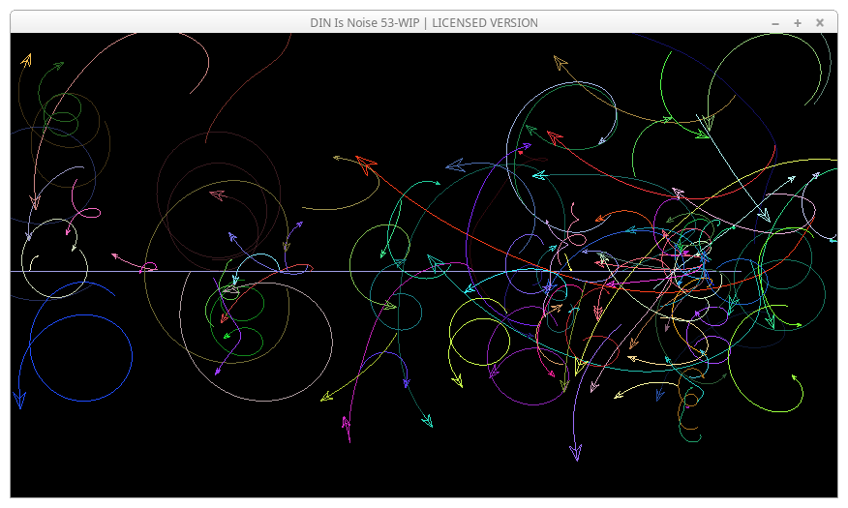Select the bright blue downward arrowhead at bottom-left
848x508 pixels.
tap(19, 401)
